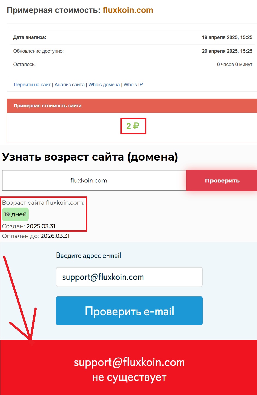The height and width of the screenshot is (395, 257).
Task: Click the blue 'Проверить e-mail' button
Action: point(129,311)
